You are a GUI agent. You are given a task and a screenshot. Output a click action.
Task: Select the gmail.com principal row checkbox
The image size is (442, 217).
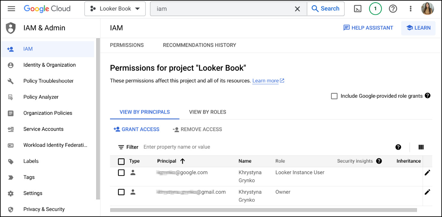[x=121, y=192]
